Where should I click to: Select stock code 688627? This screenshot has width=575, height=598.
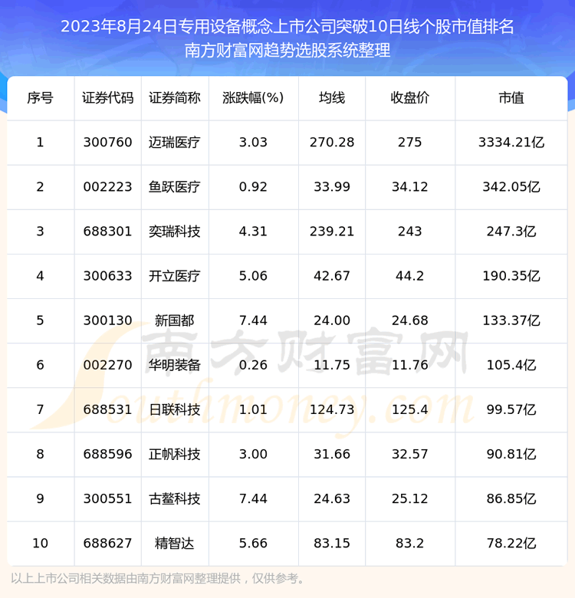(107, 543)
